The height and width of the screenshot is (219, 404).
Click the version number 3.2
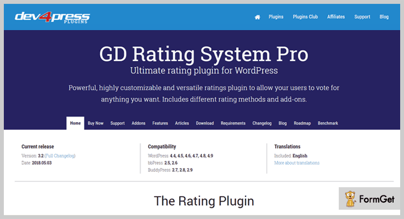point(41,155)
